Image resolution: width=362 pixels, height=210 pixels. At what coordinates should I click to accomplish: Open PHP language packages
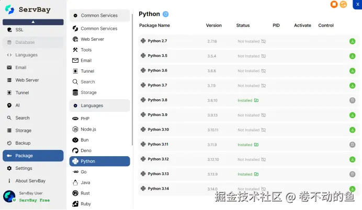[99, 119]
